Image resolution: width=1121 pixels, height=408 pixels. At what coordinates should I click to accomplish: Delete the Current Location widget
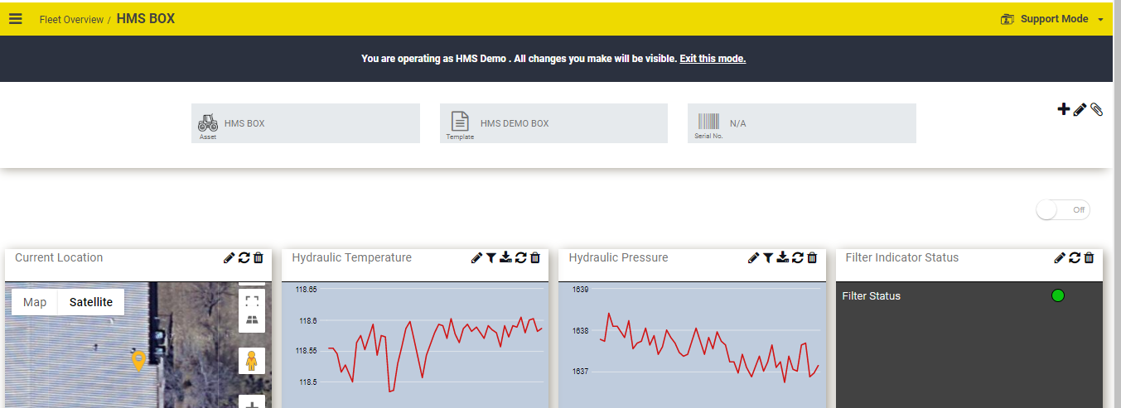[x=259, y=257]
